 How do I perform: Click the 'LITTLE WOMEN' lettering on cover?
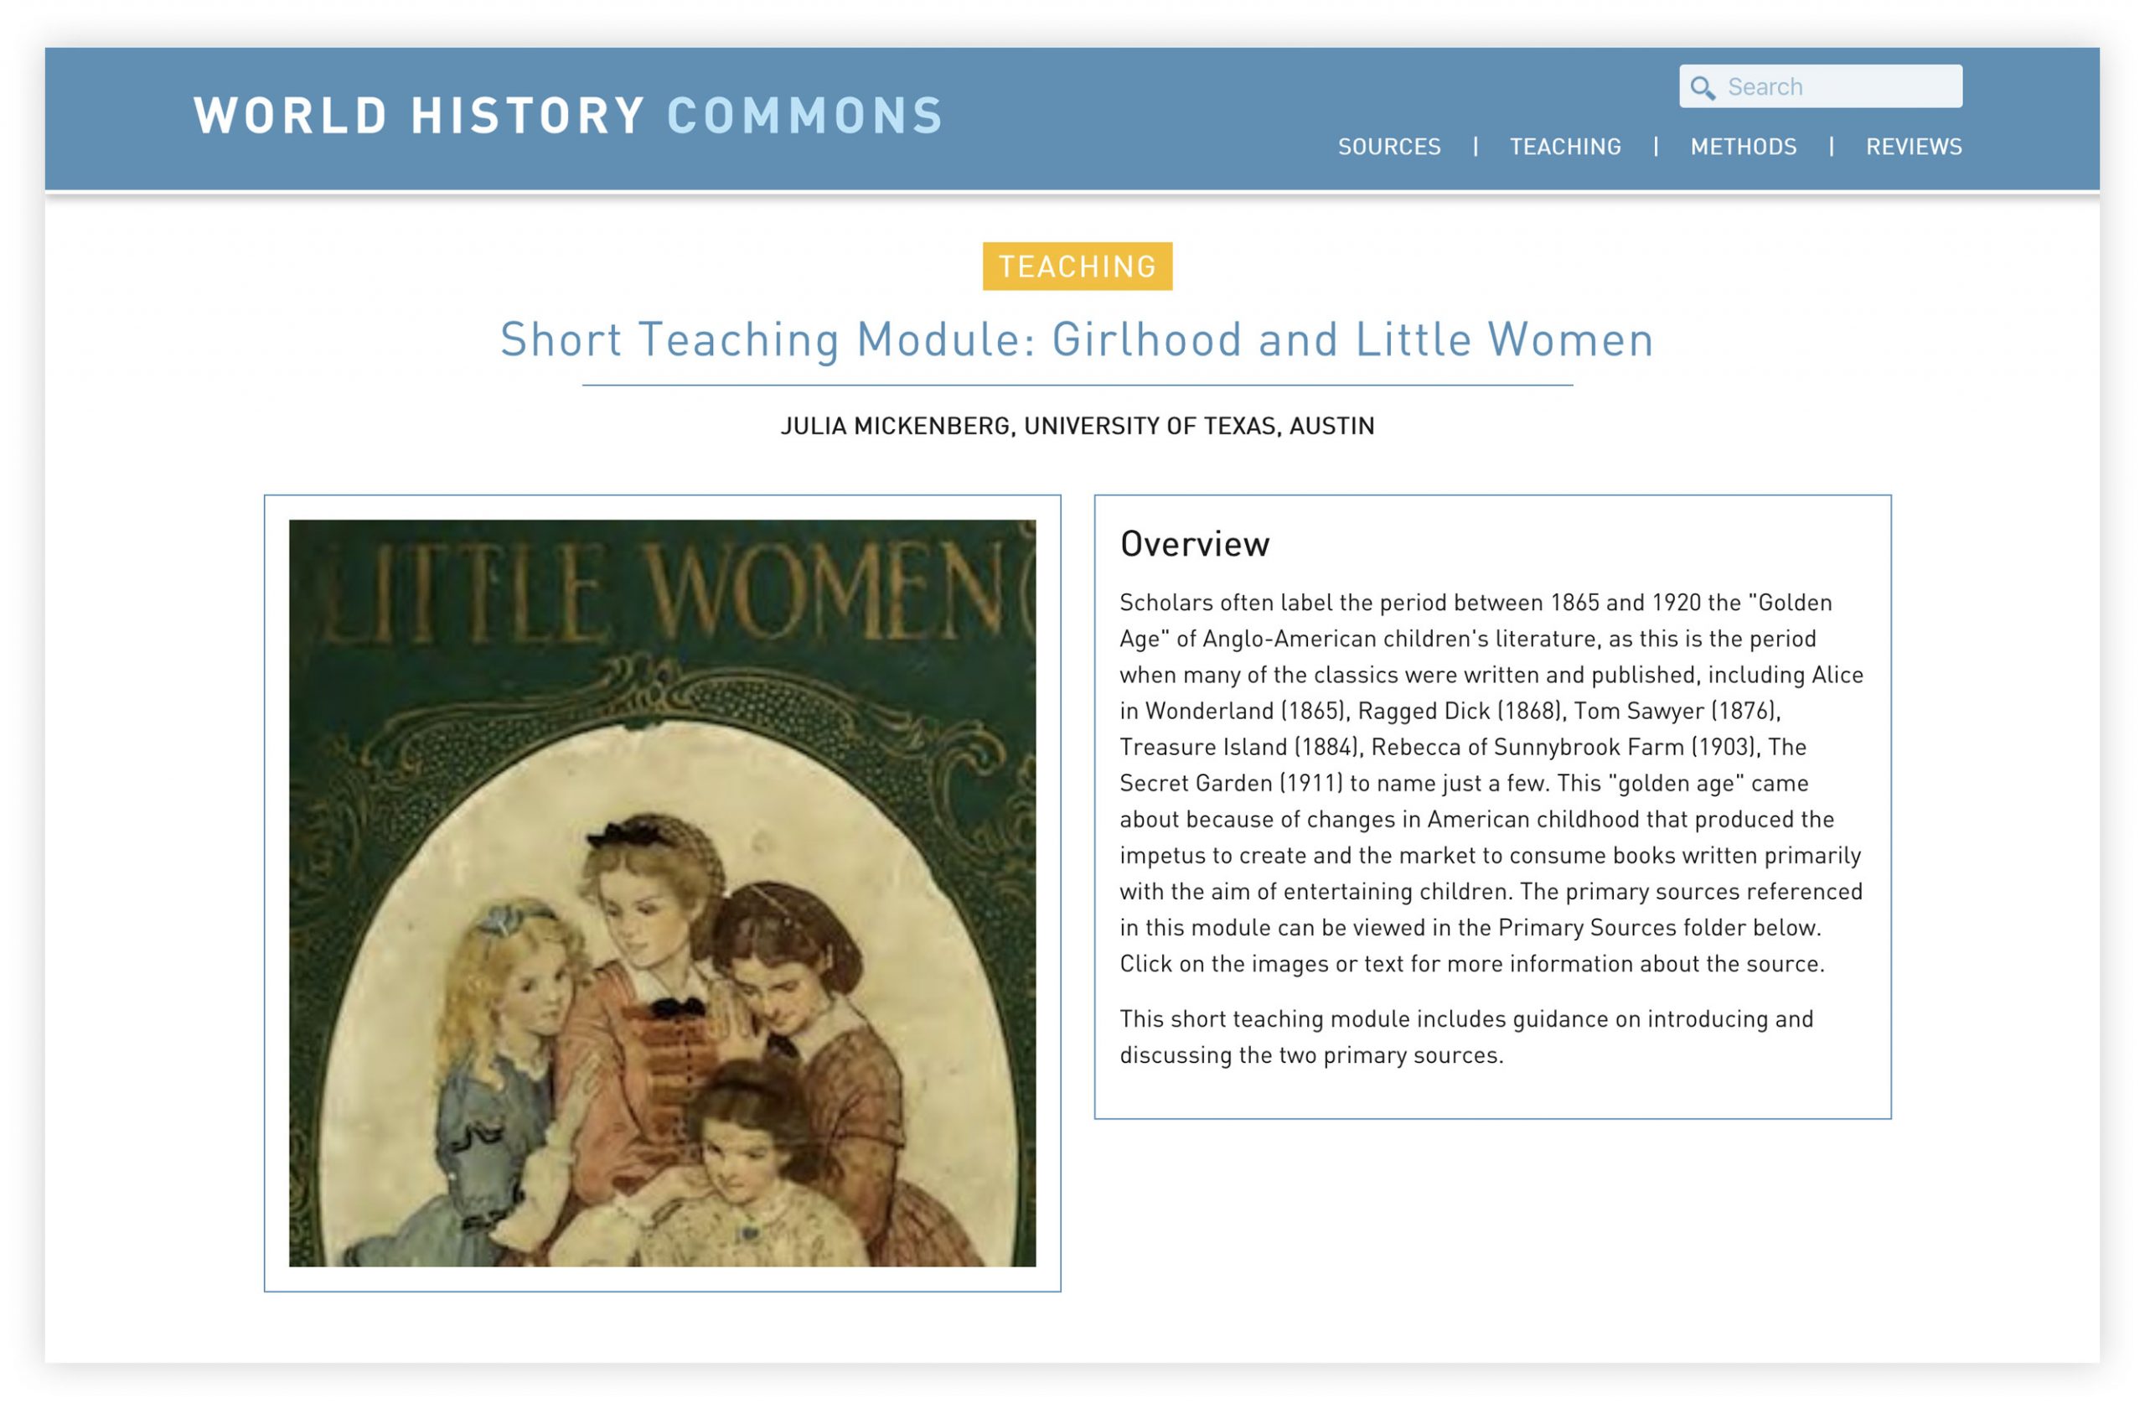coord(663,590)
